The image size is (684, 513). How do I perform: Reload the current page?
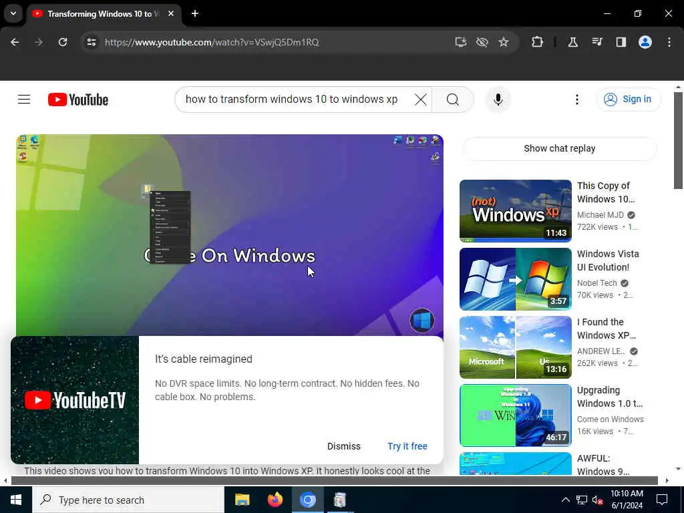63,42
